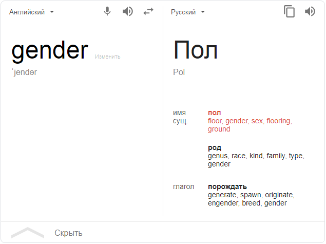Listen to the English source pronunciation
326x244 pixels.
coord(127,11)
